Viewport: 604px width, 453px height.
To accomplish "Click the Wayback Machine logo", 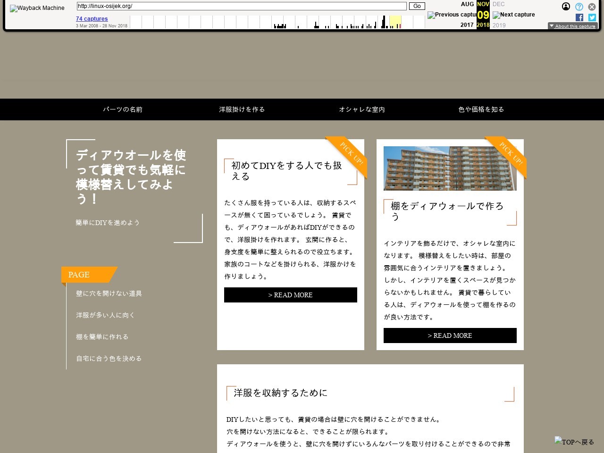I will [37, 8].
